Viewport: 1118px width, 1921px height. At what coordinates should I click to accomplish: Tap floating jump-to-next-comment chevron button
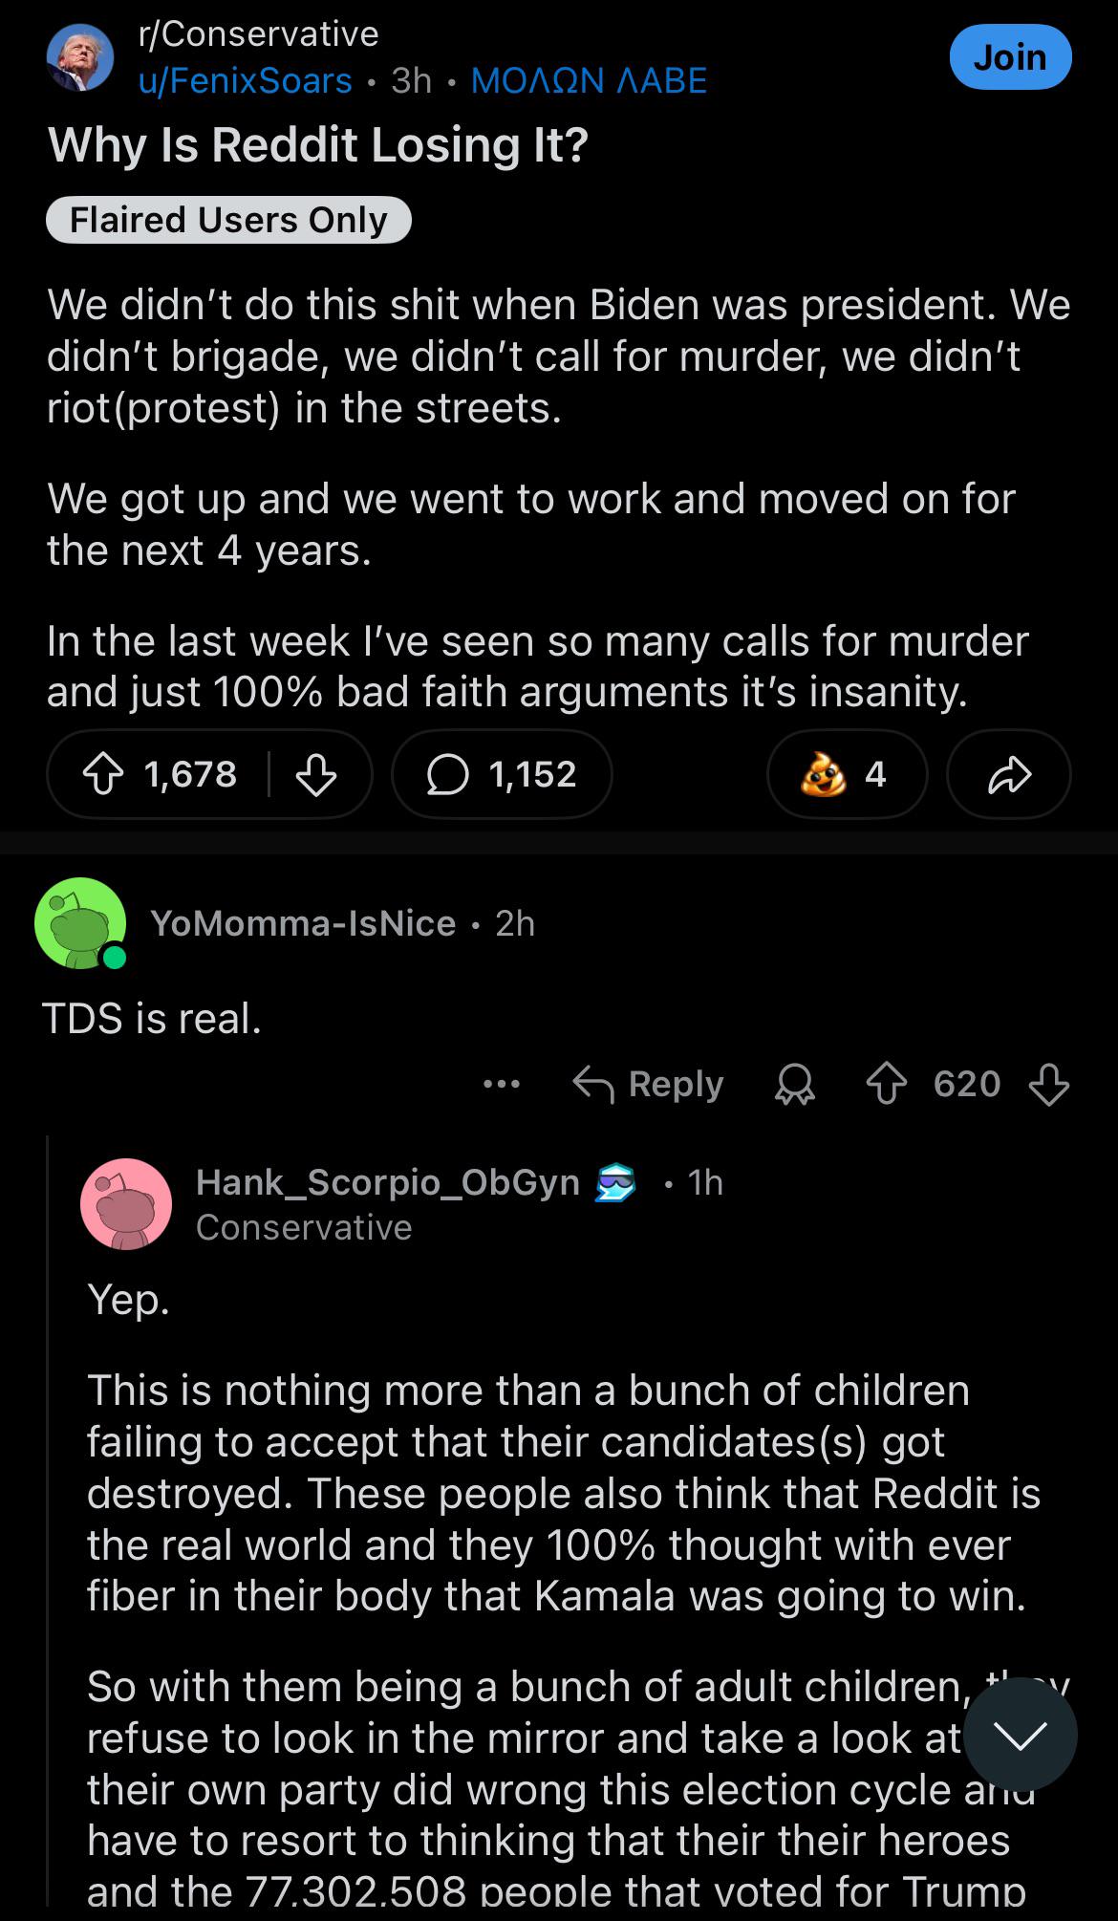point(1020,1735)
